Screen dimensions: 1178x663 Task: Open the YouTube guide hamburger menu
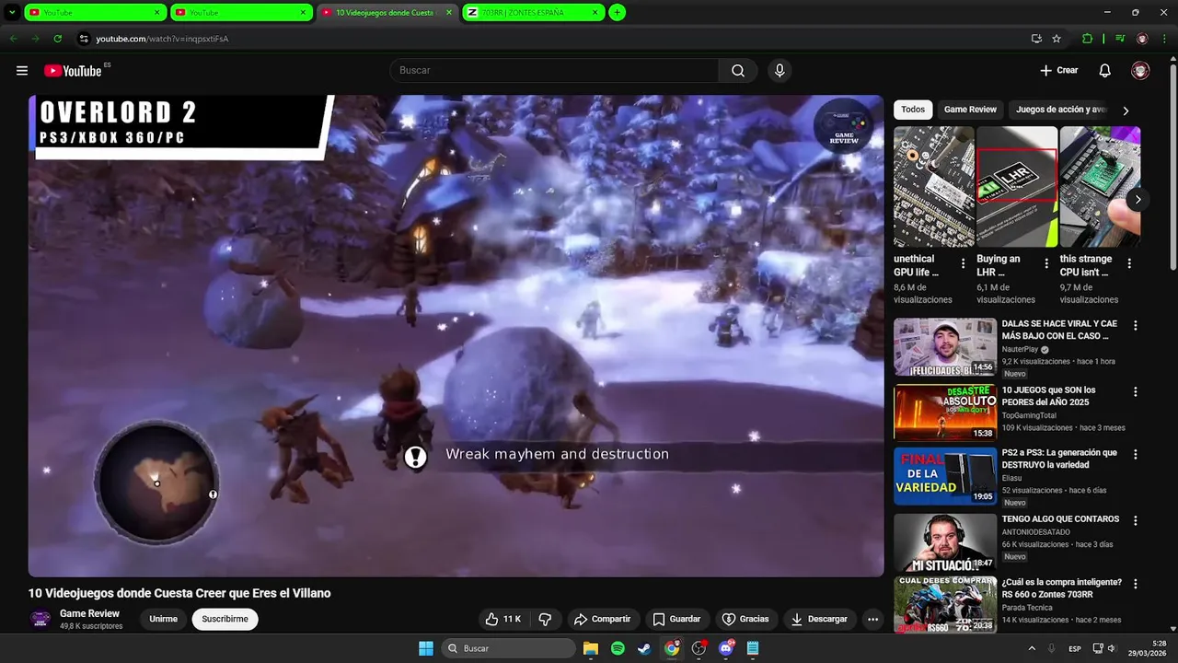(x=22, y=71)
